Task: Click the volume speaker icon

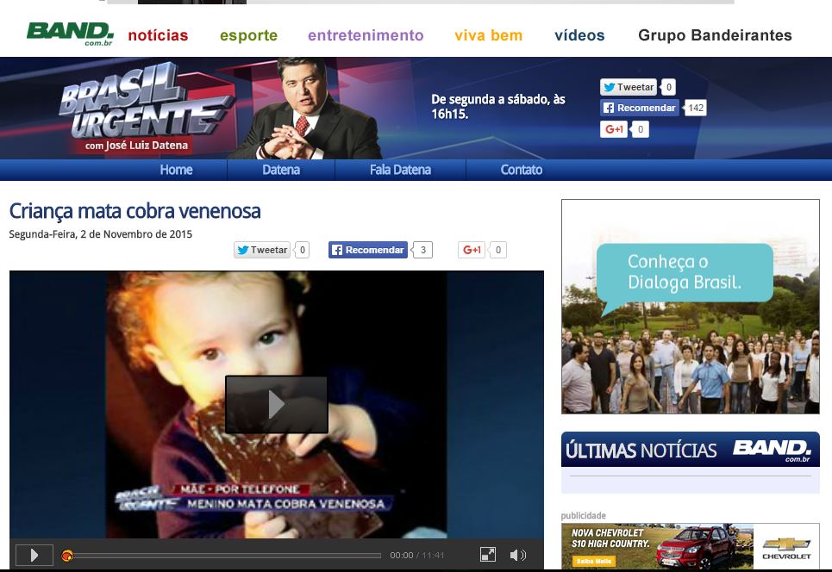Action: (x=518, y=555)
